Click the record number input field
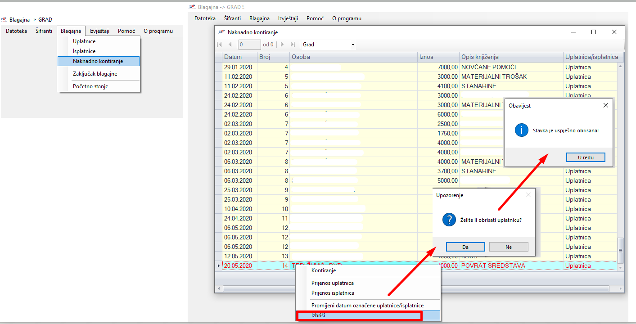 coord(249,45)
